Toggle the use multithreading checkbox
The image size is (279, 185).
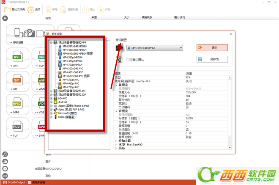click(30, 182)
